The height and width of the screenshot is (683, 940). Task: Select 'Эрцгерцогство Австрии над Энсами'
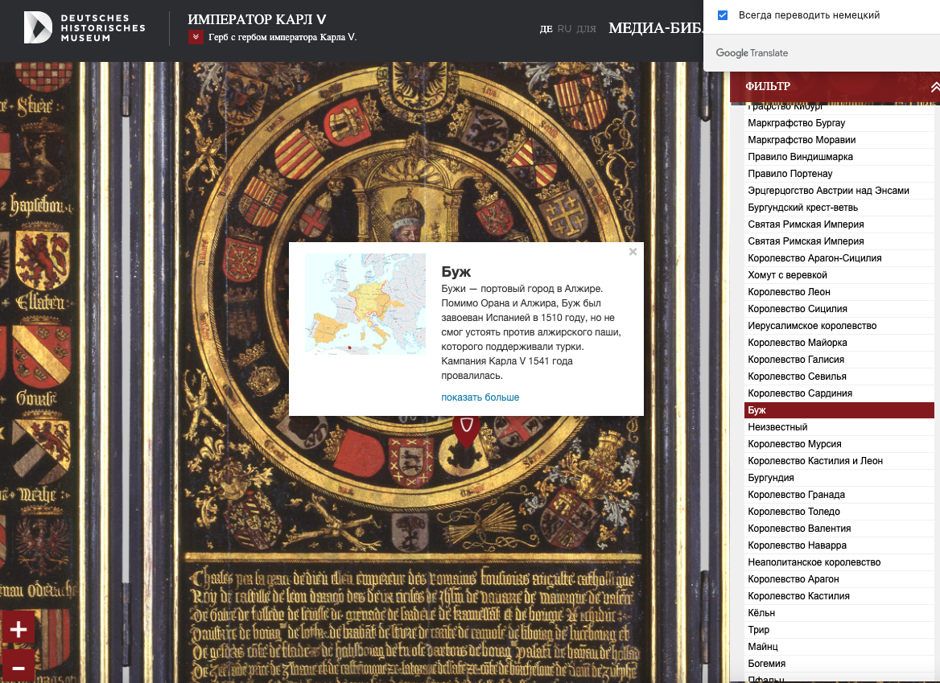(839, 191)
